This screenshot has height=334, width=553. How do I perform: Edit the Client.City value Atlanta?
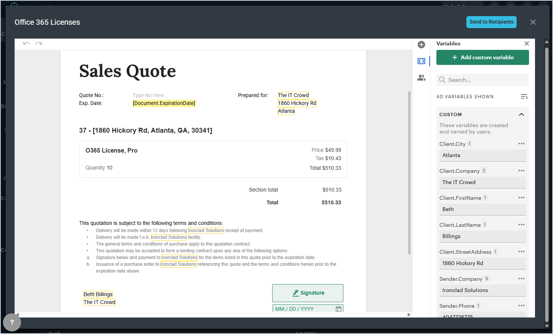483,156
